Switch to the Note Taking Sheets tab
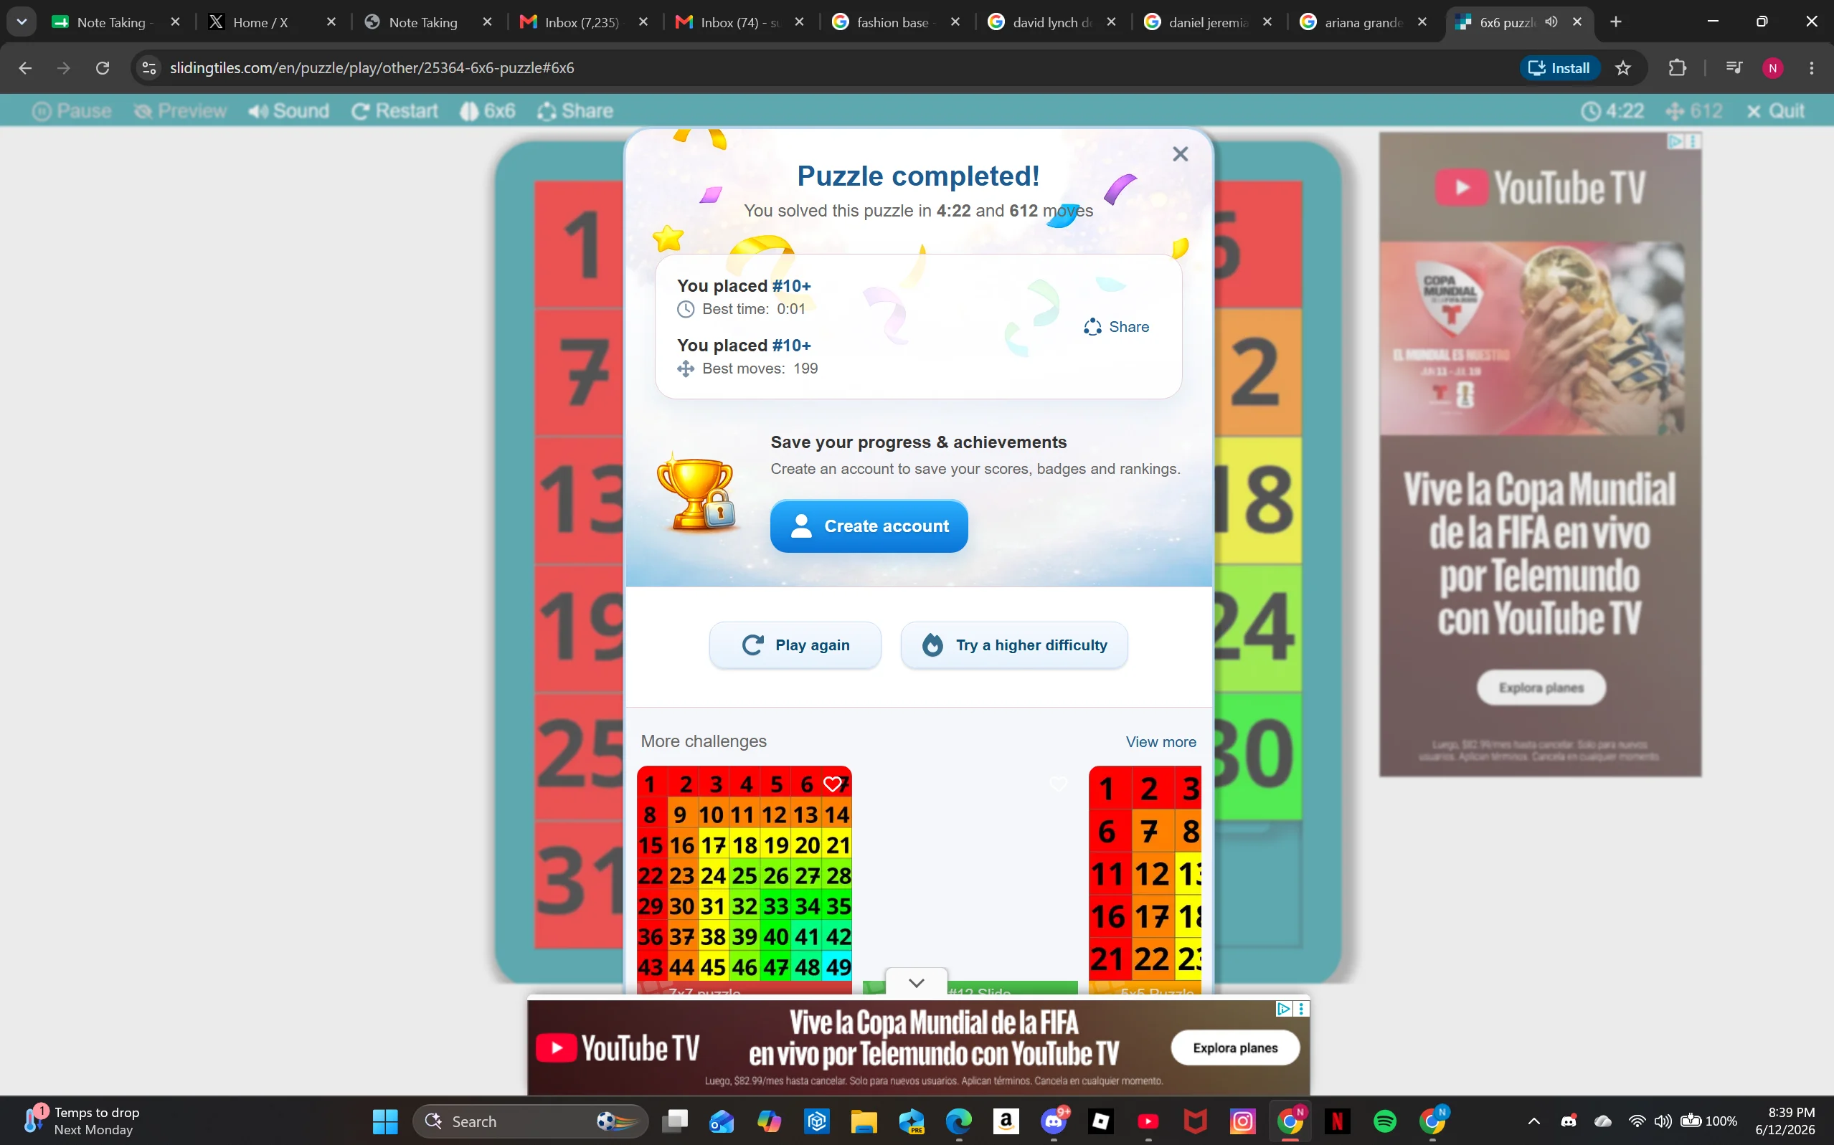Image resolution: width=1834 pixels, height=1145 pixels. (x=113, y=22)
